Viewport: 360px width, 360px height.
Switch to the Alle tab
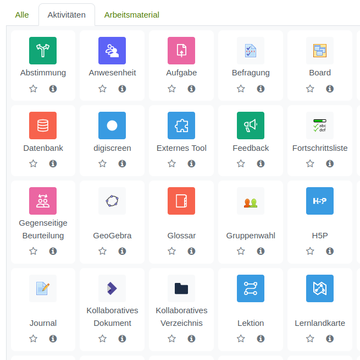[x=22, y=15]
